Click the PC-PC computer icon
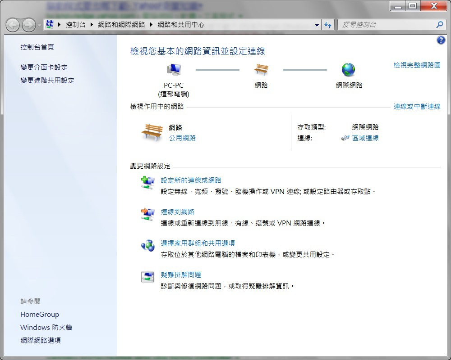Image resolution: width=451 pixels, height=360 pixels. coord(174,69)
